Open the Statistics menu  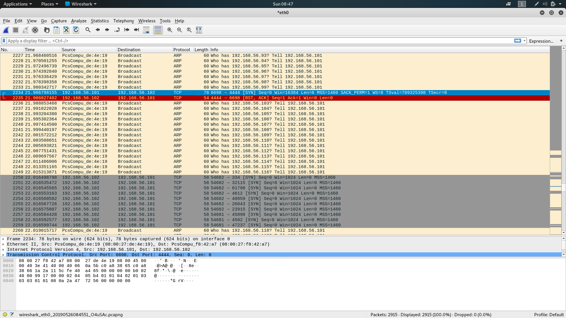[x=100, y=21]
